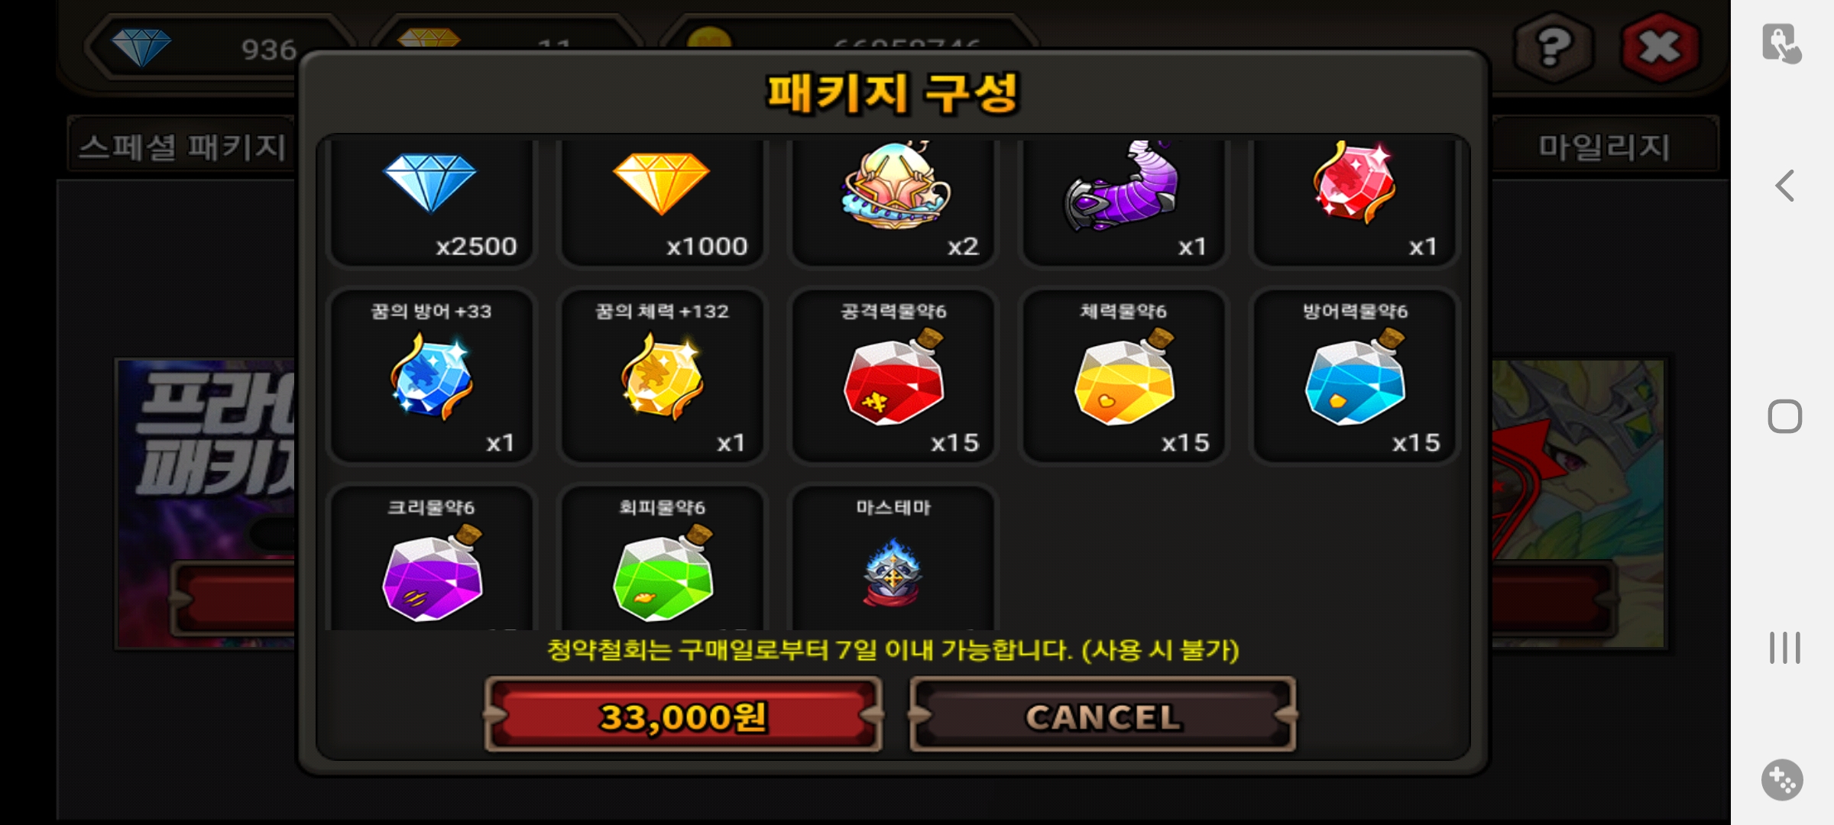Tap the 공격력물약6 red potion
The width and height of the screenshot is (1834, 825).
(x=893, y=376)
